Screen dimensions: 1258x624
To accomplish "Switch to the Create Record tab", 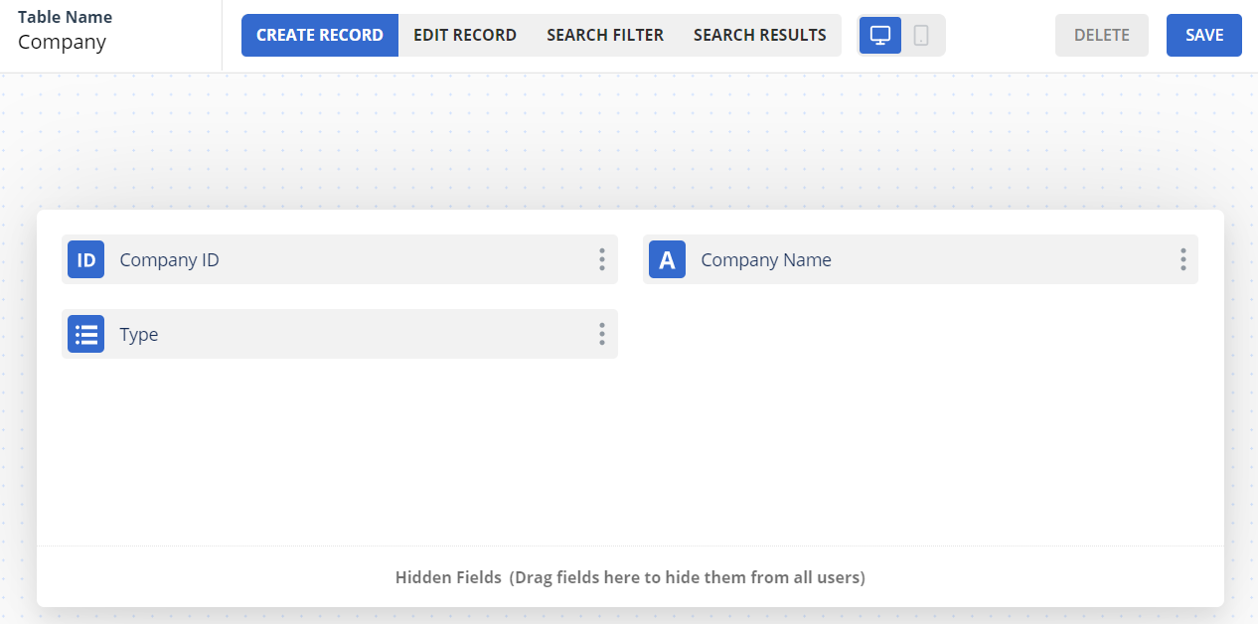I will [319, 35].
